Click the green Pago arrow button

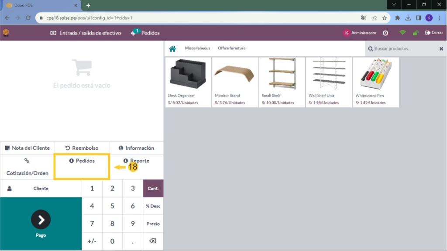pyautogui.click(x=41, y=223)
